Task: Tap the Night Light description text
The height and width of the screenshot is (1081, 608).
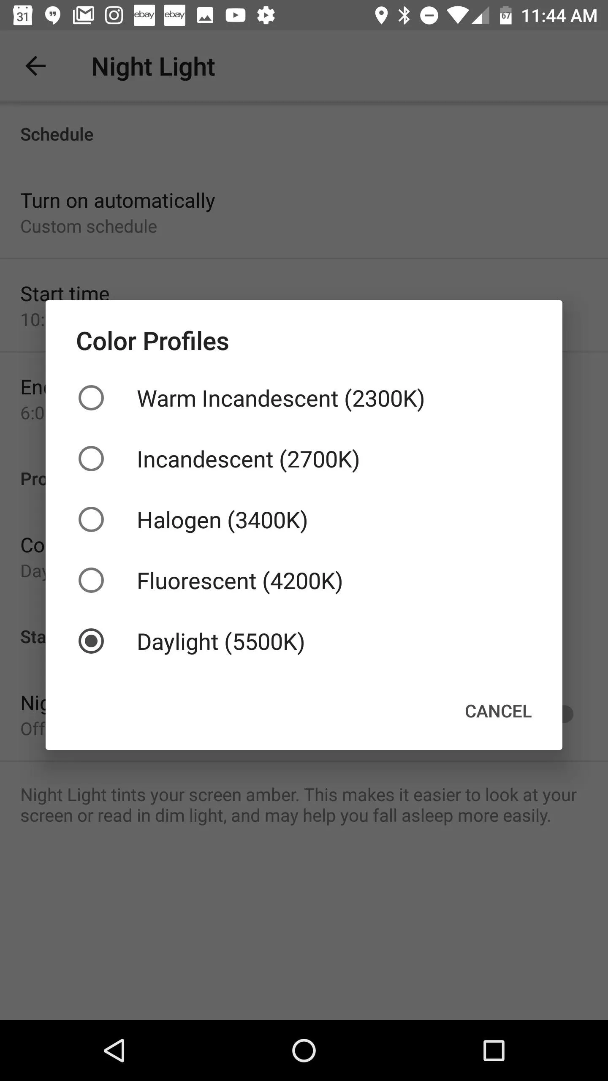Action: (299, 805)
